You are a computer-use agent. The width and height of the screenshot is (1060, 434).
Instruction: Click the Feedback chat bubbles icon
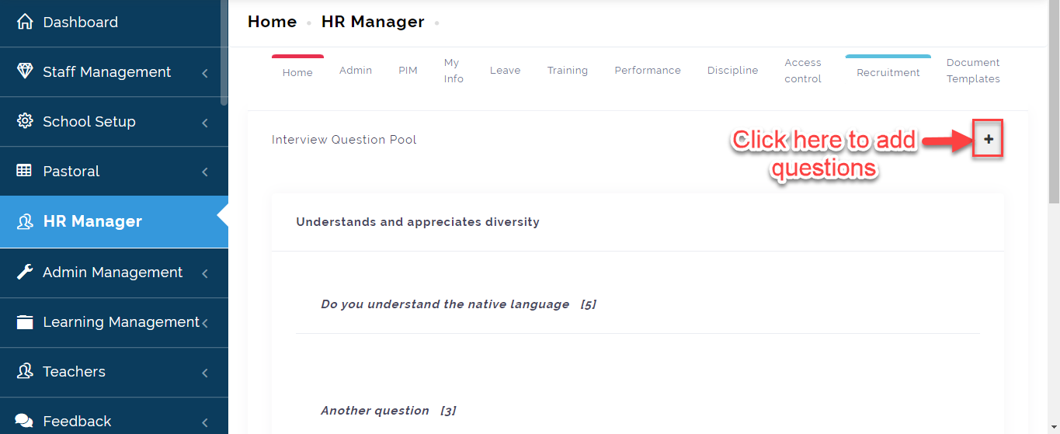point(25,421)
